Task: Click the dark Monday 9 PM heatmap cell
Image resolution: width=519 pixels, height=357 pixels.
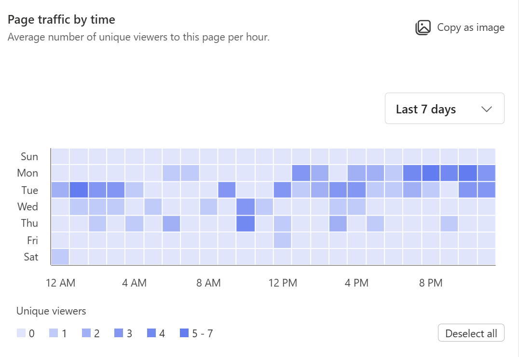Action: pyautogui.click(x=449, y=173)
